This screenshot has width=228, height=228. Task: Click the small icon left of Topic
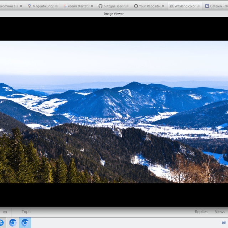pos(5,212)
